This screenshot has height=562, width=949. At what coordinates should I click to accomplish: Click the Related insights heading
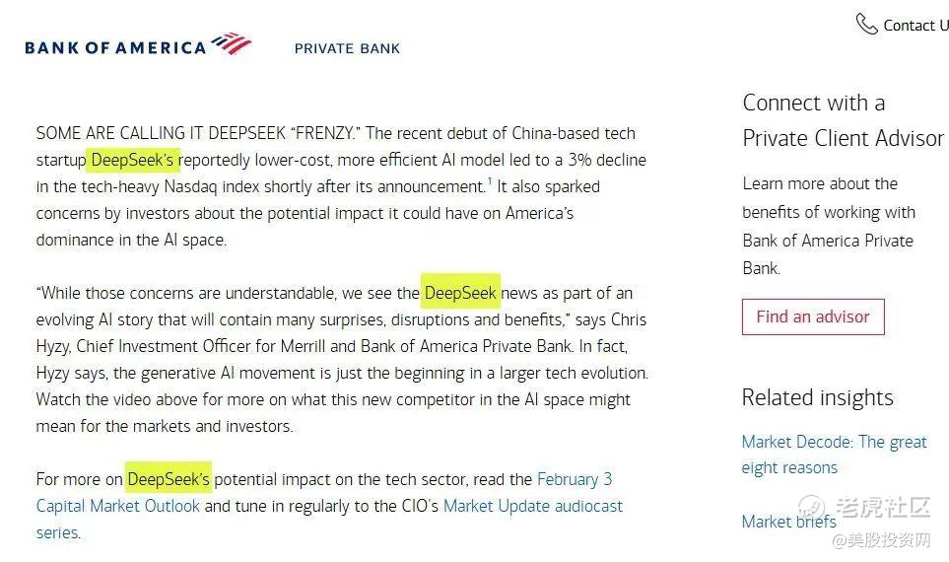817,397
